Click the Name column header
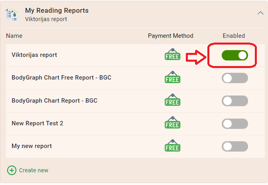 pyautogui.click(x=14, y=36)
